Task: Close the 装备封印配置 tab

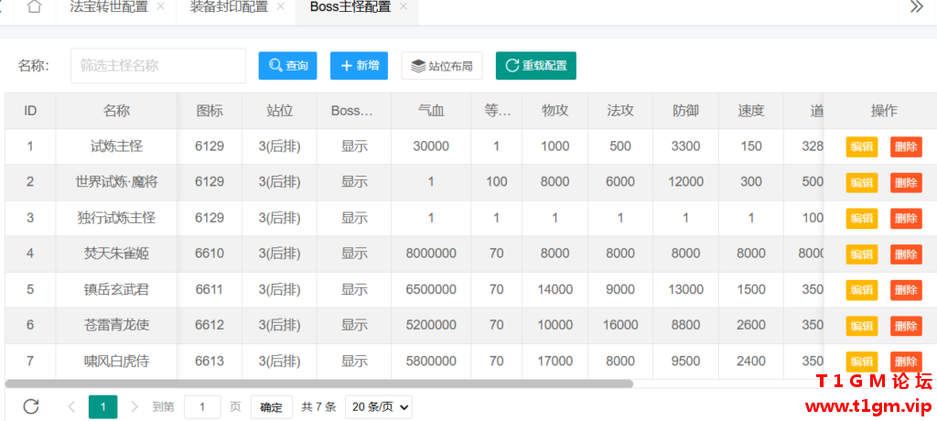Action: click(x=280, y=6)
